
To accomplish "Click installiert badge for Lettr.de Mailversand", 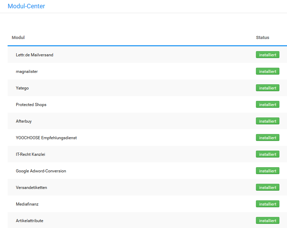I will pyautogui.click(x=267, y=55).
